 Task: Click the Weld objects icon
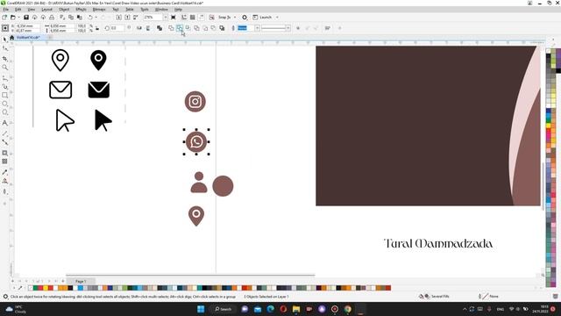171,28
